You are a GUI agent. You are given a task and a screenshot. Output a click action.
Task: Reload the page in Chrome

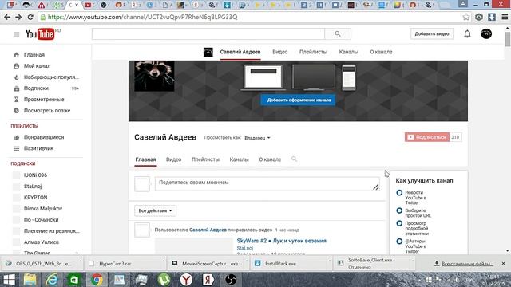click(x=30, y=17)
